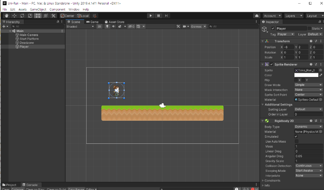Lock the Hierarchy panel
The width and height of the screenshot is (324, 190).
pos(58,21)
